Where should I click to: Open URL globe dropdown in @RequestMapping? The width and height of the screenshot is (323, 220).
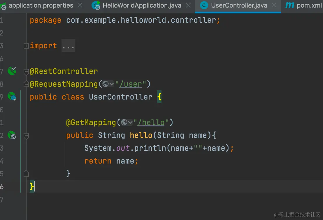108,84
